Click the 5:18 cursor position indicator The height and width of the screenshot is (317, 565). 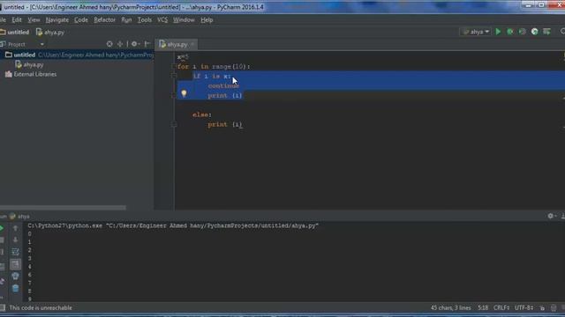(x=483, y=308)
